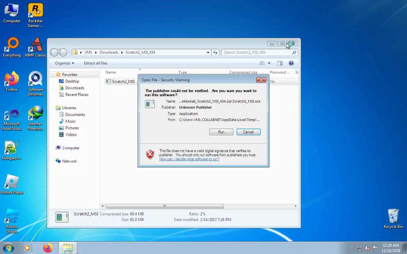Select Libraries in the navigation pane
The height and width of the screenshot is (254, 407).
(x=69, y=108)
